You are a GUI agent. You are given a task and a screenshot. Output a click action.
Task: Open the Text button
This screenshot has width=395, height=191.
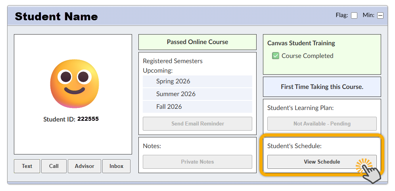[27, 166]
